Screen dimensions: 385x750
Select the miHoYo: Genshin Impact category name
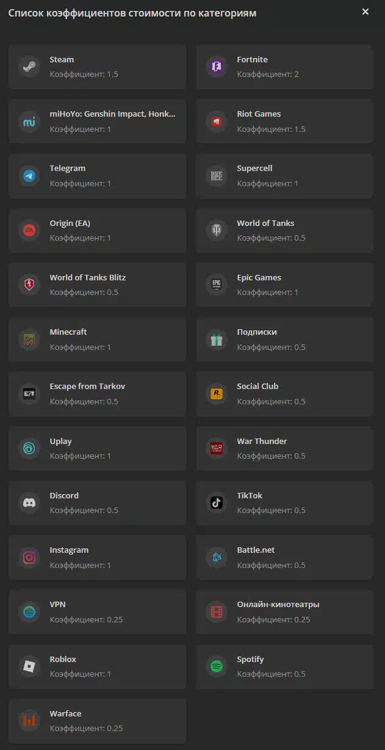[112, 114]
